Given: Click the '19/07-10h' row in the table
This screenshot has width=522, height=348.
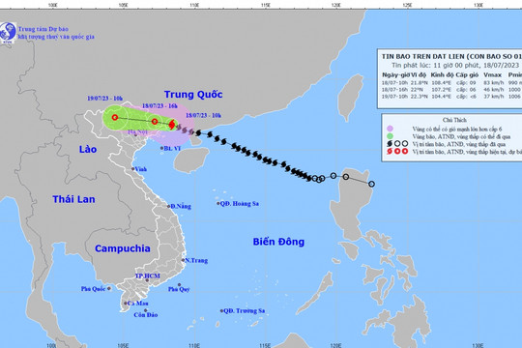Looking at the screenshot, I should (x=451, y=97).
